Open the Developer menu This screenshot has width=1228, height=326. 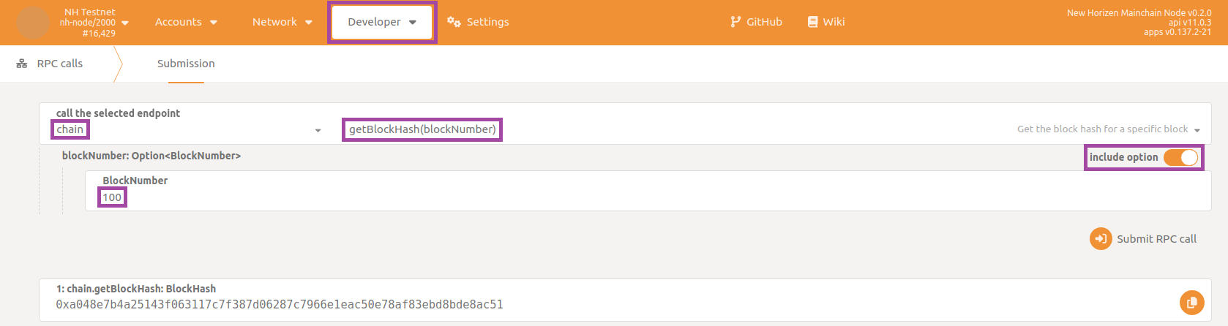(381, 22)
